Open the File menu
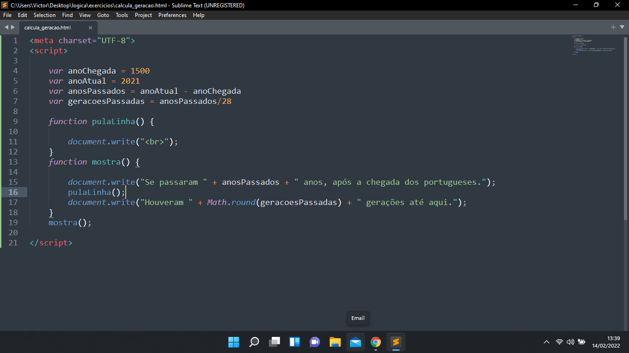 click(7, 15)
